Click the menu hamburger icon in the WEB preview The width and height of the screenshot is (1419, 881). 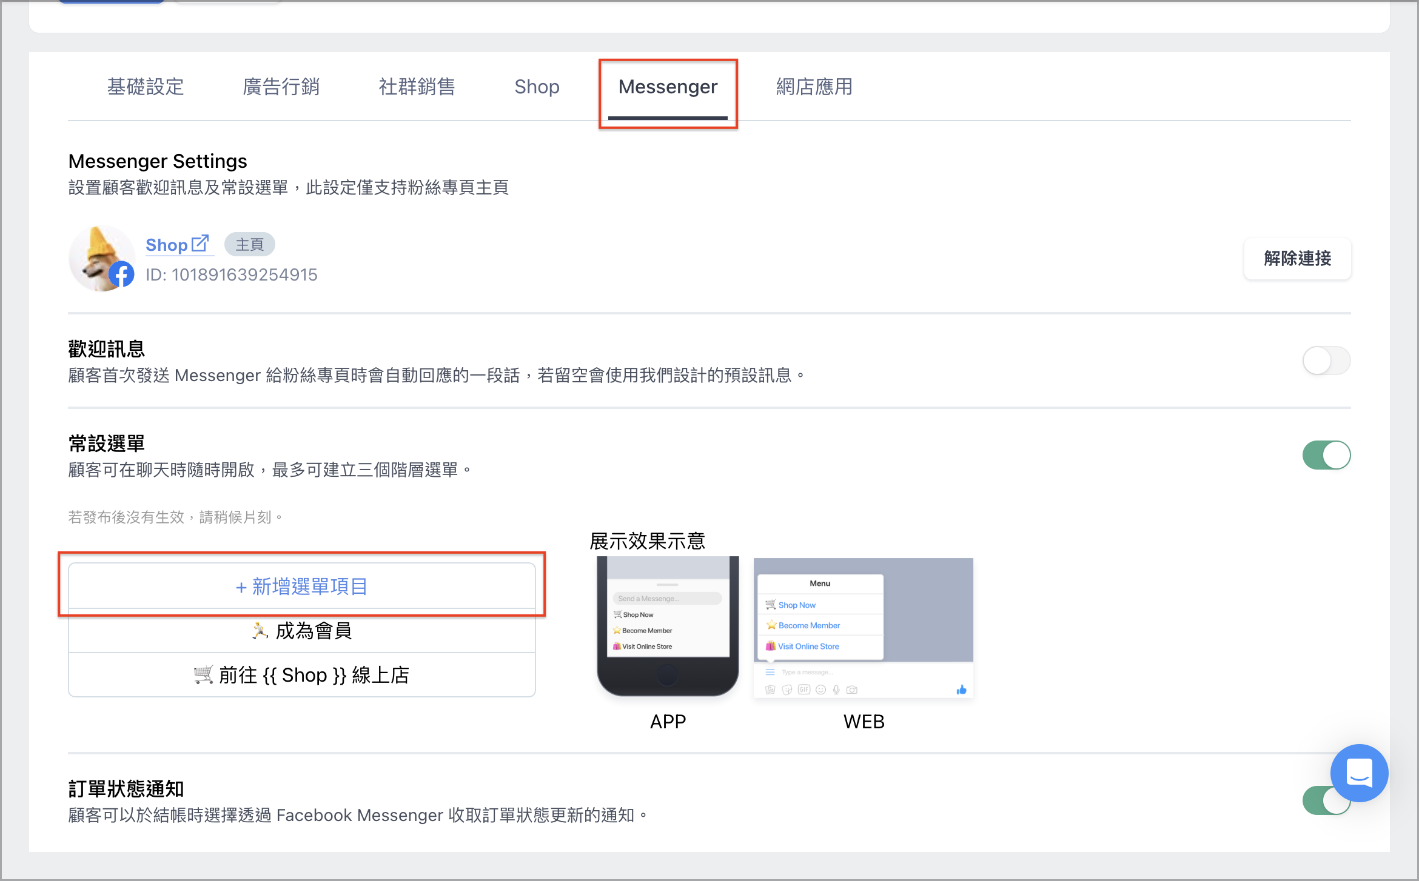click(x=770, y=672)
